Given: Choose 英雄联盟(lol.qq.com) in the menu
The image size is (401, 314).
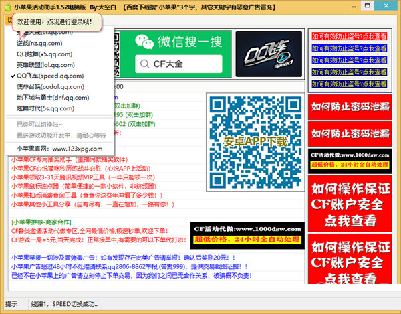Looking at the screenshot, I should pyautogui.click(x=45, y=65).
